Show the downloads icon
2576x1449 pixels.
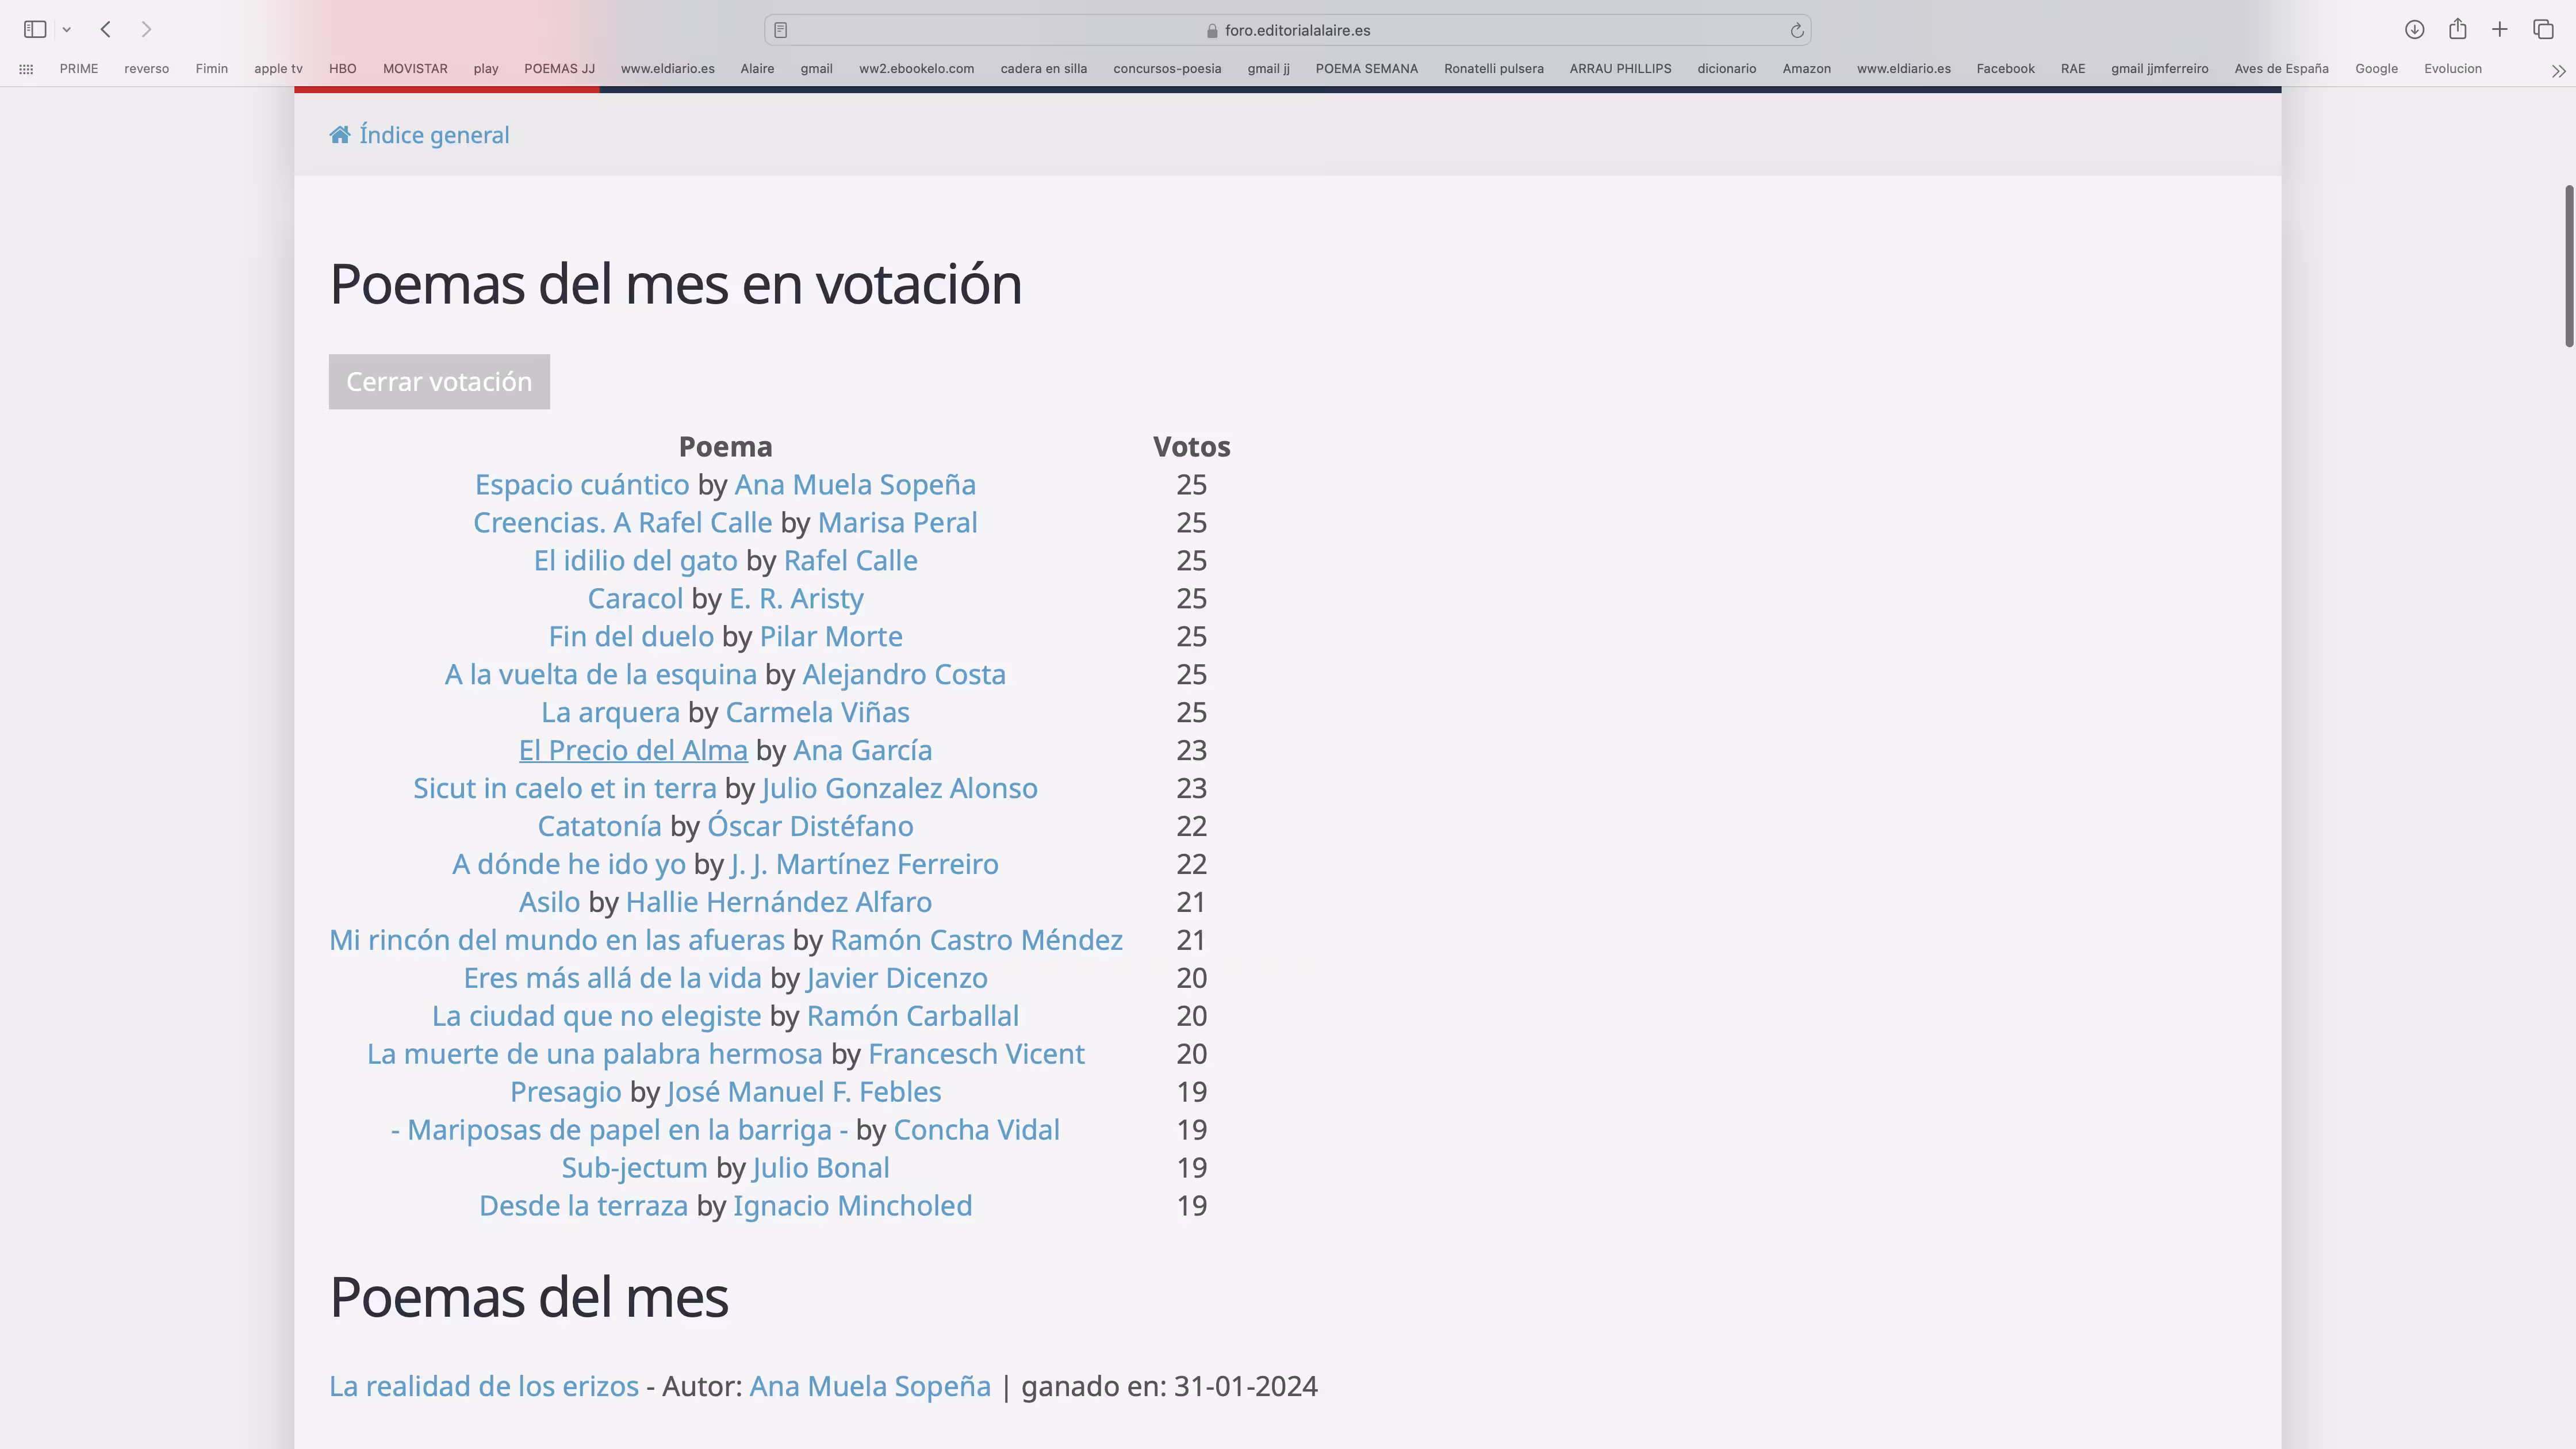2414,29
